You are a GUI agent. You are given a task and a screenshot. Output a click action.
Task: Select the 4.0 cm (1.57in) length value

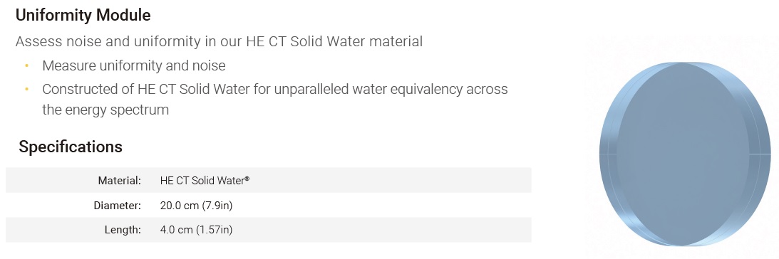(196, 230)
